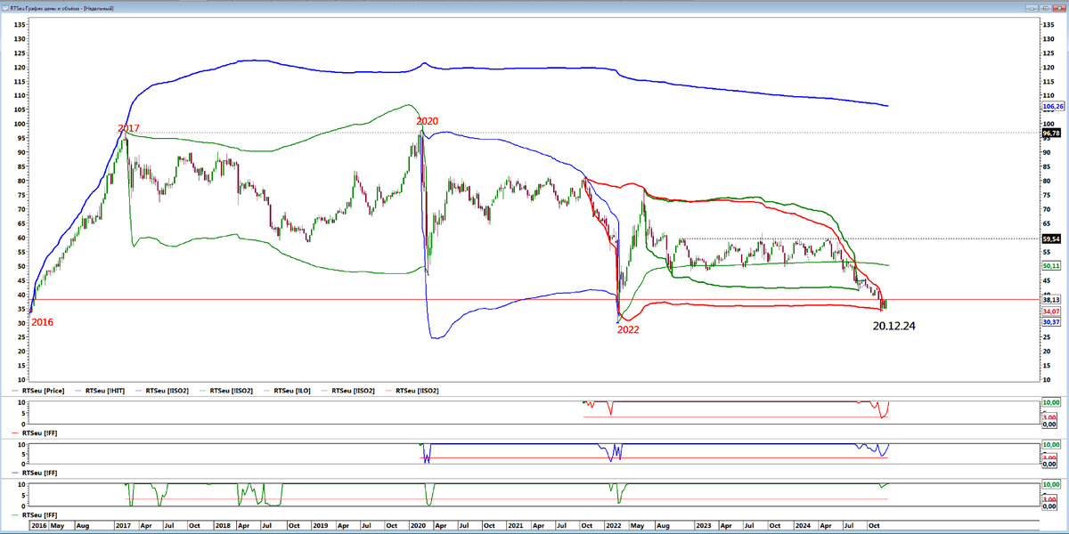Click 2023 on the time axis
The height and width of the screenshot is (534, 1069).
tap(703, 526)
